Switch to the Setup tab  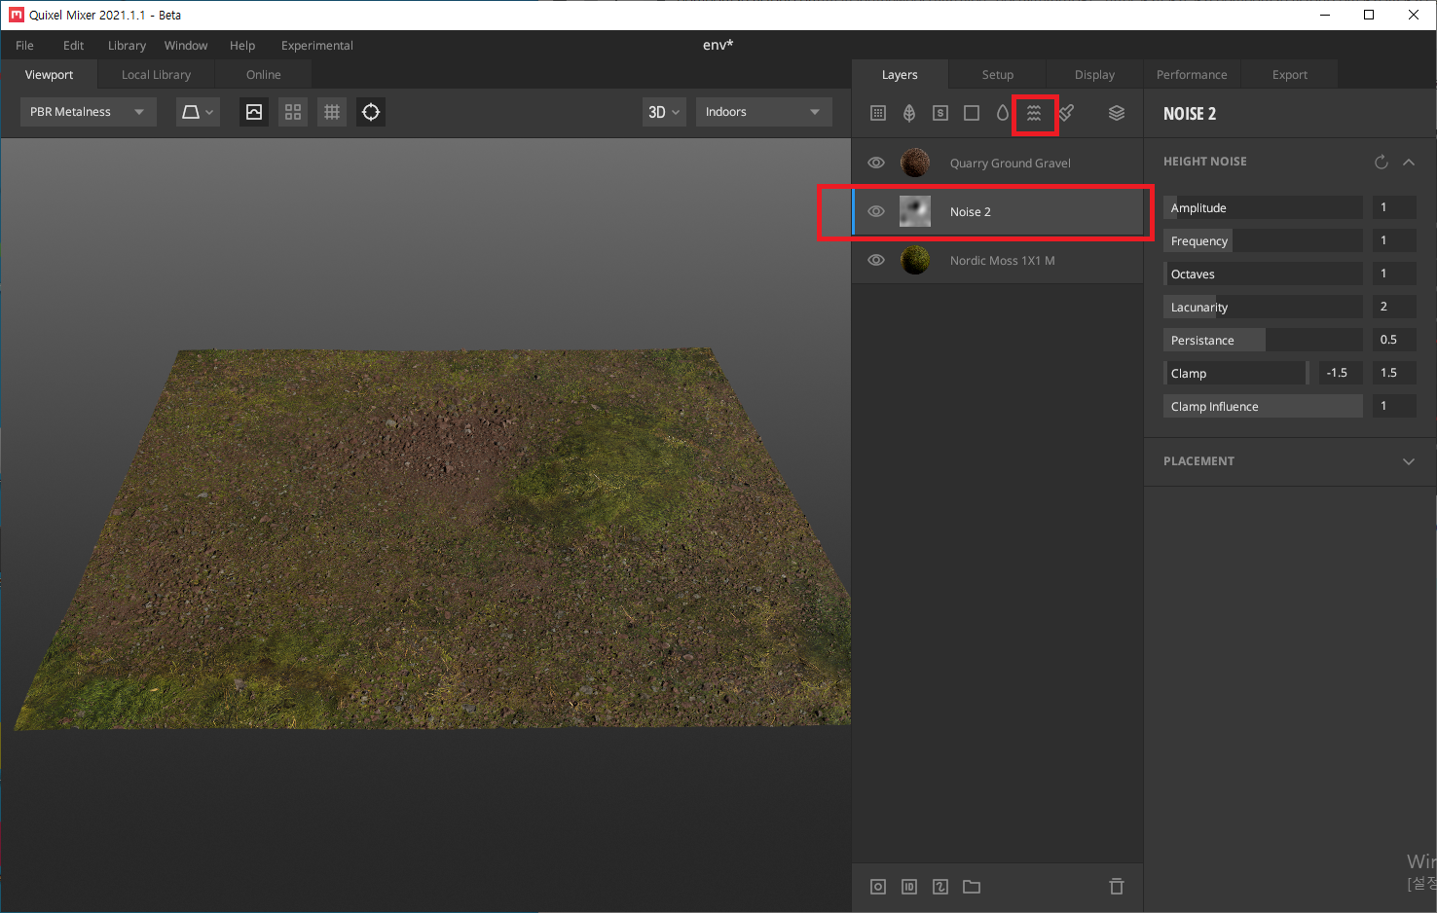998,75
